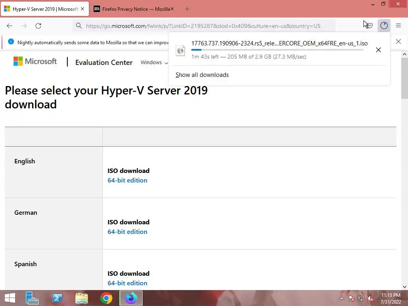Open the Pocket save icon
The image size is (408, 306).
tap(369, 25)
